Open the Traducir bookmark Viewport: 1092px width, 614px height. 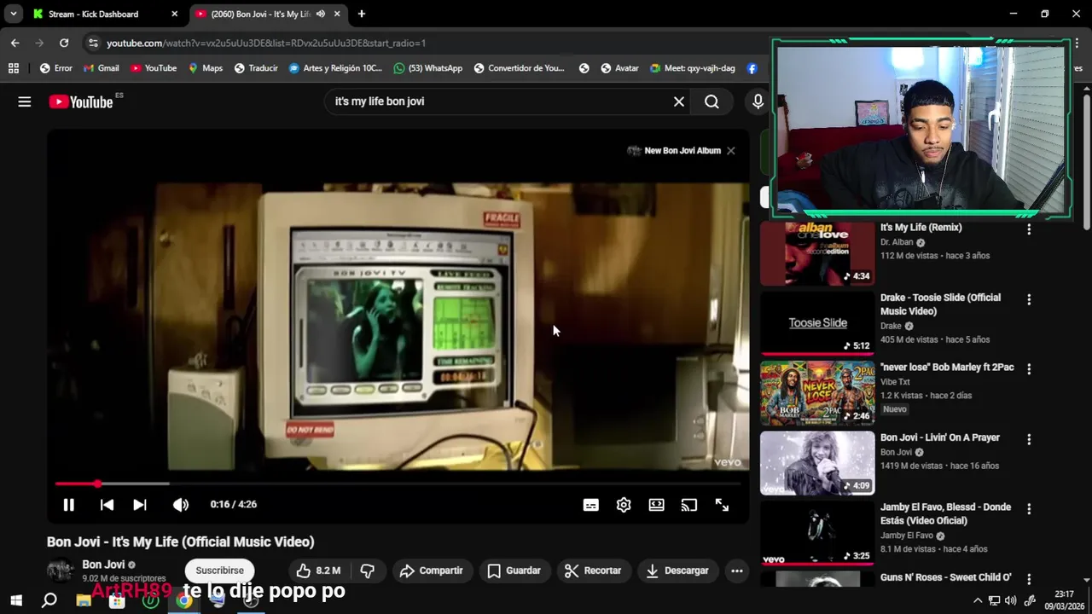tap(256, 68)
